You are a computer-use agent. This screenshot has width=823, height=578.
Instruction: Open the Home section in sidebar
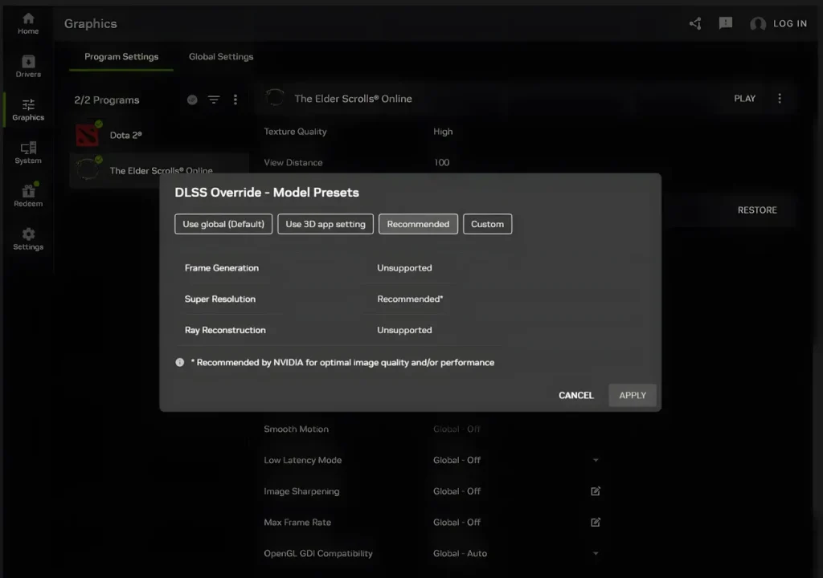click(x=27, y=22)
